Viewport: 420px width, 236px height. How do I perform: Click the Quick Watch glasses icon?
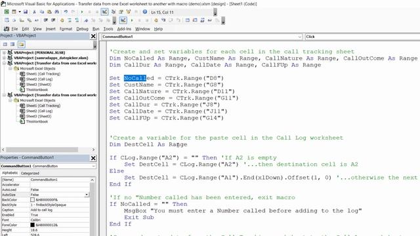pos(209,20)
